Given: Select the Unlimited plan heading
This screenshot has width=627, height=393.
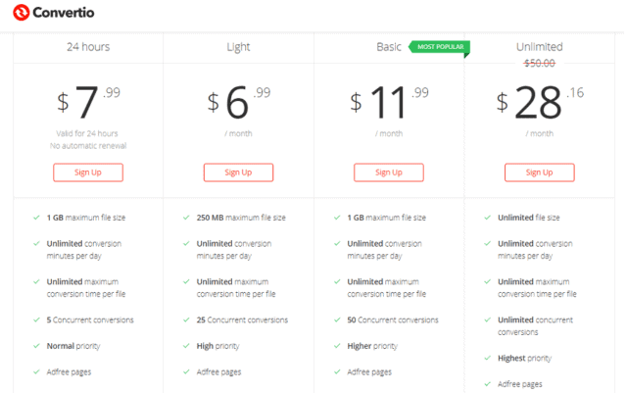Looking at the screenshot, I should pos(540,47).
